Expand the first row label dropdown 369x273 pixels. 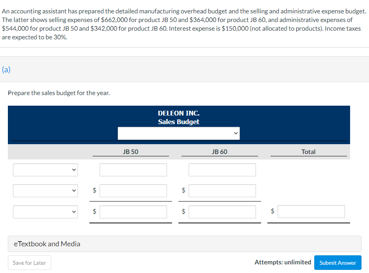coord(45,170)
